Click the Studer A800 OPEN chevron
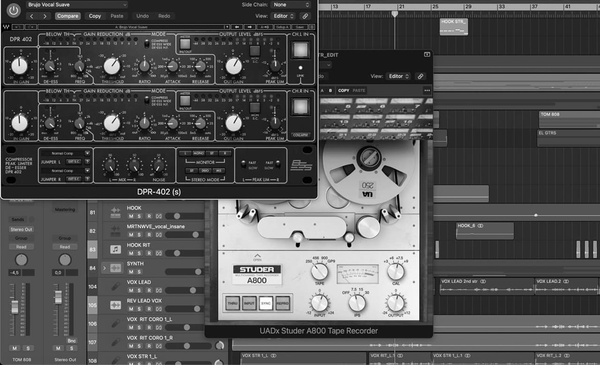Image resolution: width=600 pixels, height=365 pixels. (257, 256)
